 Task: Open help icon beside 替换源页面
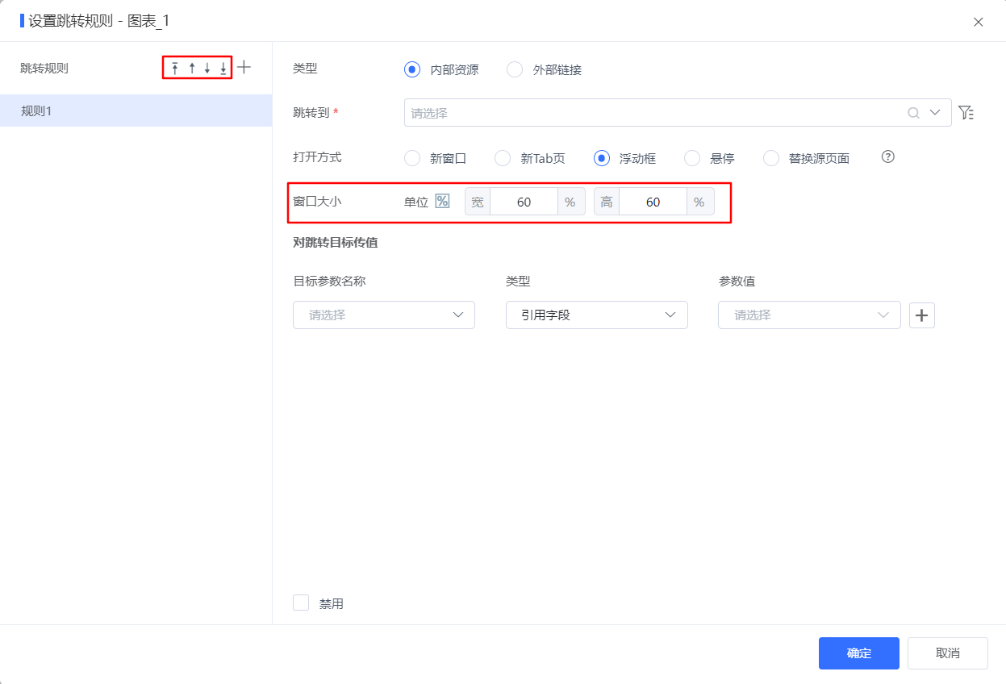(x=888, y=157)
